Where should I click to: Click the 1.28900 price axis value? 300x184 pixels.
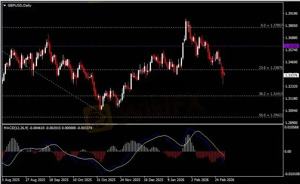291,123
